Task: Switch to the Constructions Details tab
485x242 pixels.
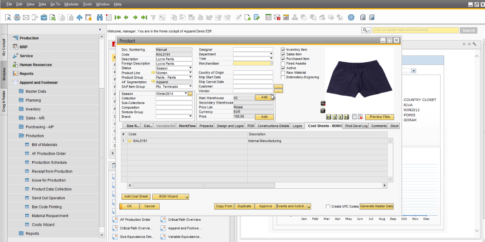Action: [x=273, y=126]
